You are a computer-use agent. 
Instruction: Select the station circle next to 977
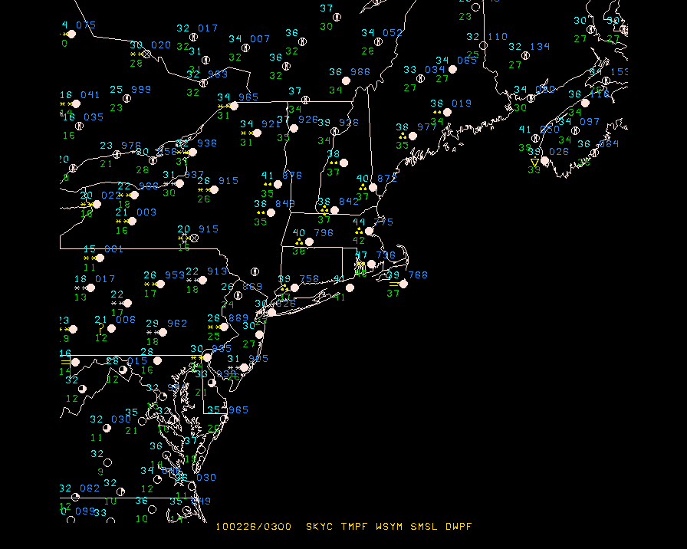(413, 136)
